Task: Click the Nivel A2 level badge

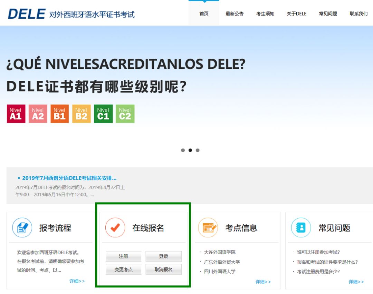Action: [38, 114]
